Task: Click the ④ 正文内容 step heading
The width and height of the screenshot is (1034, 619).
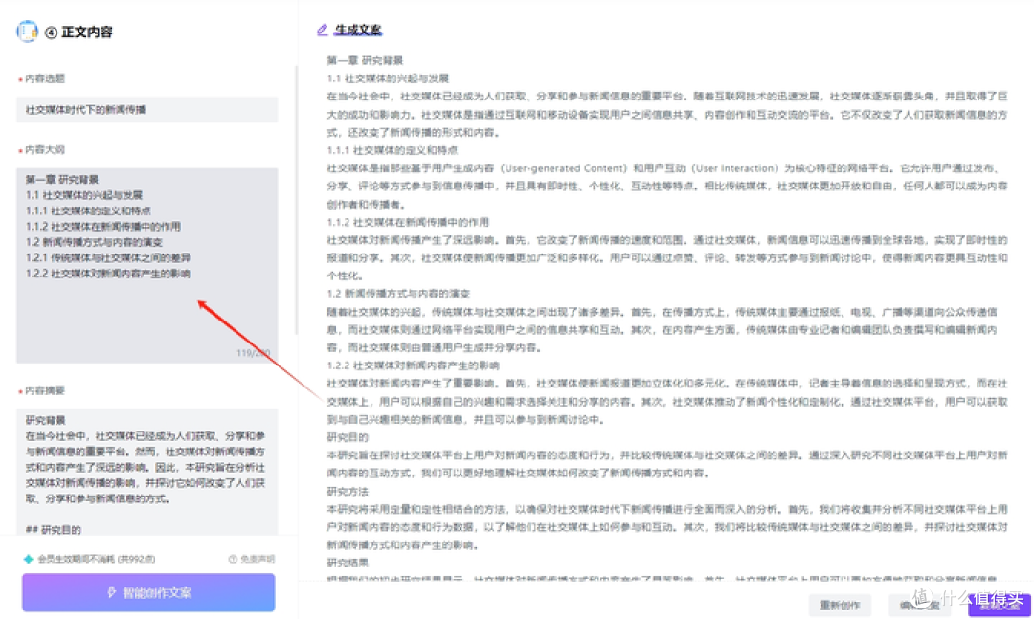Action: click(x=79, y=32)
